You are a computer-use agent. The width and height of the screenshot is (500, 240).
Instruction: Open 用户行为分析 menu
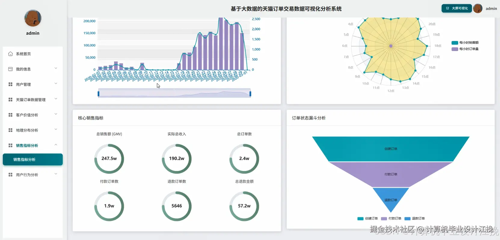pyautogui.click(x=33, y=175)
